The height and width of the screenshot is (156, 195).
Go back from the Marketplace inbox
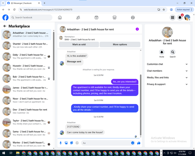(x=5, y=26)
